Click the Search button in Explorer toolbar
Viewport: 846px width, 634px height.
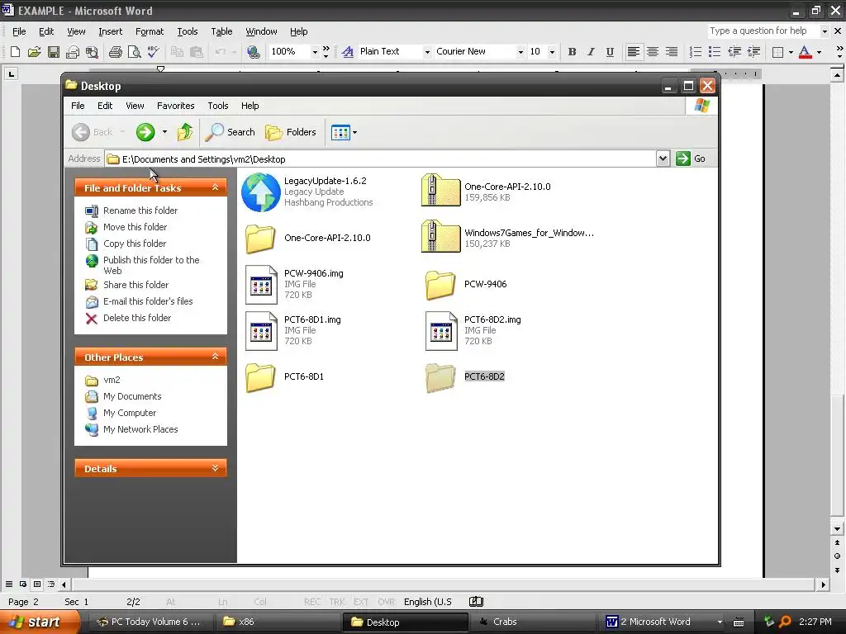point(231,132)
